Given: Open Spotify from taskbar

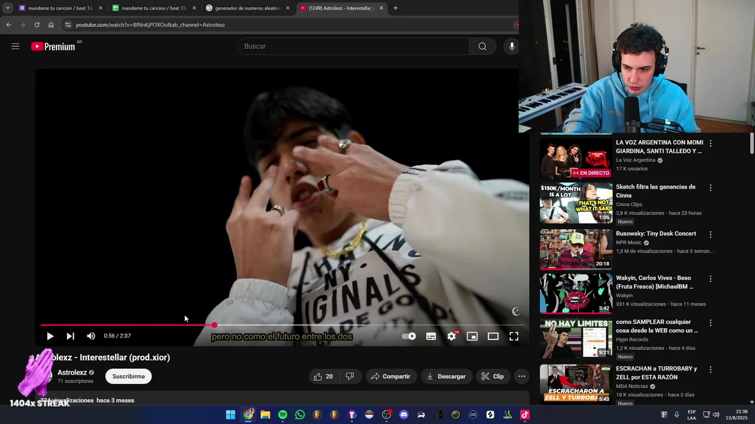Looking at the screenshot, I should 283,415.
